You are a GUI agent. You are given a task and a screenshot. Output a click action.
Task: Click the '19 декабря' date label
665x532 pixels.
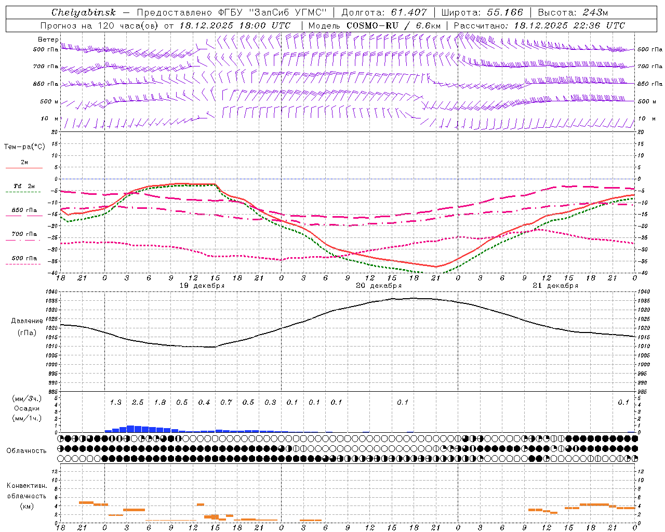click(202, 285)
